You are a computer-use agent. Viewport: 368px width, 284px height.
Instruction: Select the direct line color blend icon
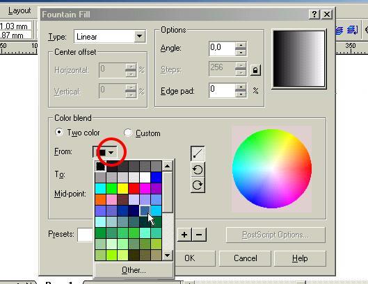(x=198, y=153)
